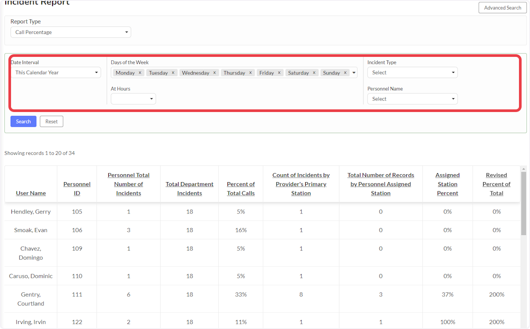Sort by Percent of Total Calls
Image resolution: width=530 pixels, height=329 pixels.
[241, 189]
